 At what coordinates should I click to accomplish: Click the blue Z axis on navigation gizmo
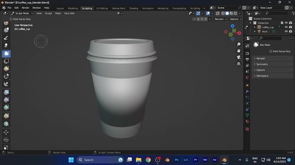pos(232,26)
